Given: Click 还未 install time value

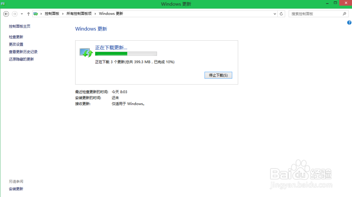Looking at the screenshot, I should (x=115, y=98).
